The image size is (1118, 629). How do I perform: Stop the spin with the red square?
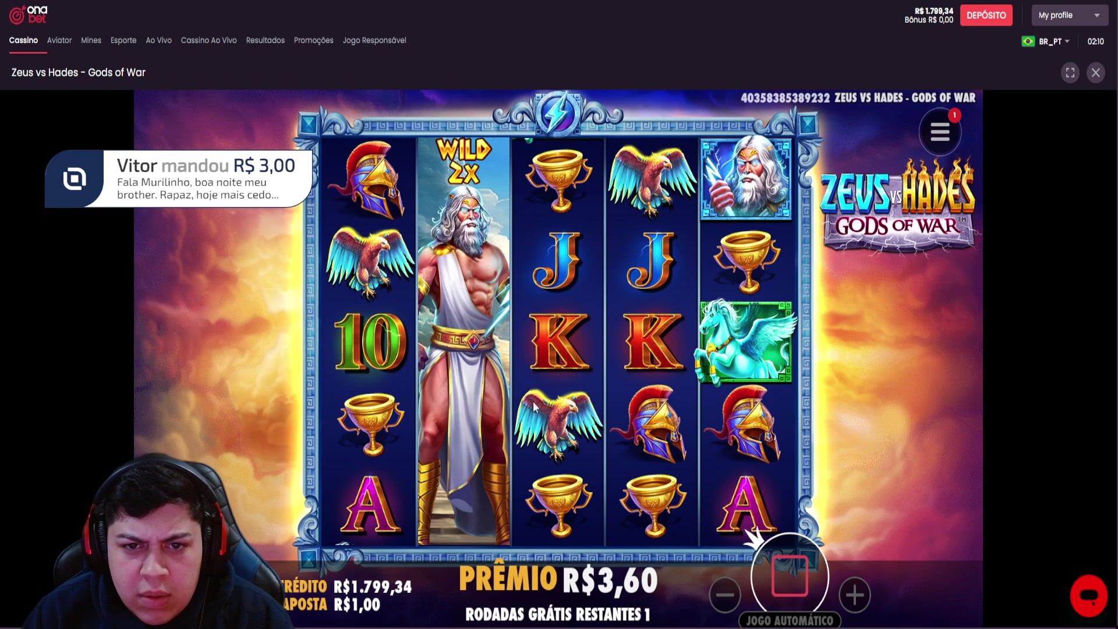coord(790,576)
